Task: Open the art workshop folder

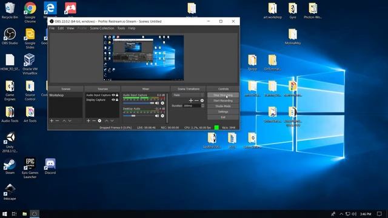Action: pos(272,10)
